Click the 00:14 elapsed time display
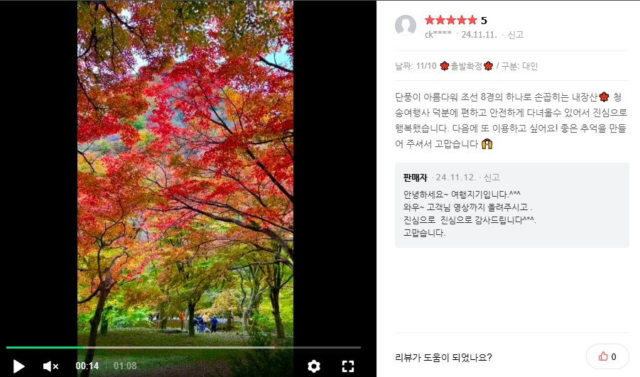The image size is (640, 377). point(87,366)
